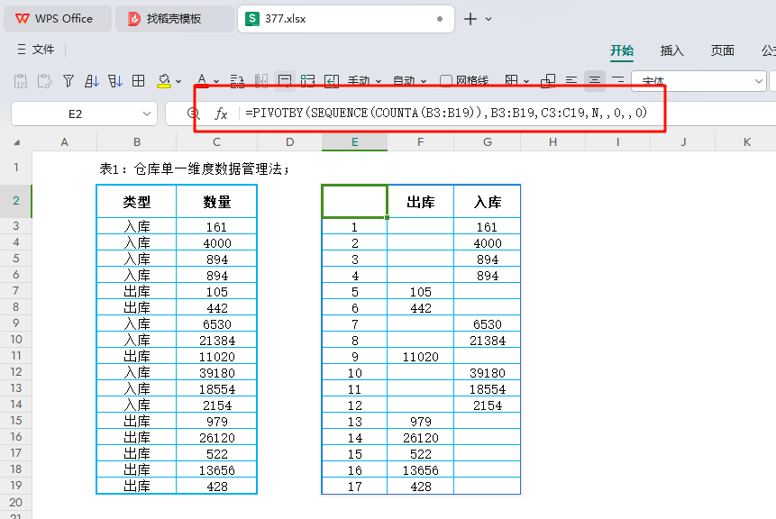Add a new tab with plus button
This screenshot has width=776, height=519.
coord(470,19)
